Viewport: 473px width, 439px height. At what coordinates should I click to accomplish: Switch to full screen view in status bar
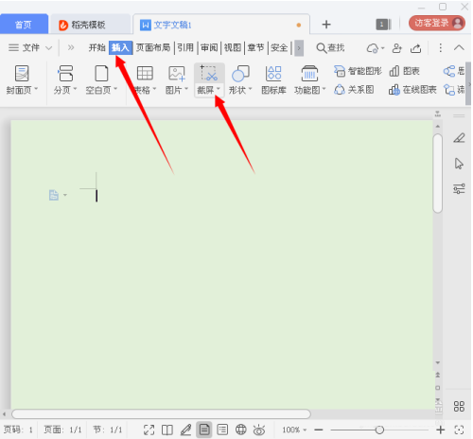pyautogui.click(x=149, y=430)
